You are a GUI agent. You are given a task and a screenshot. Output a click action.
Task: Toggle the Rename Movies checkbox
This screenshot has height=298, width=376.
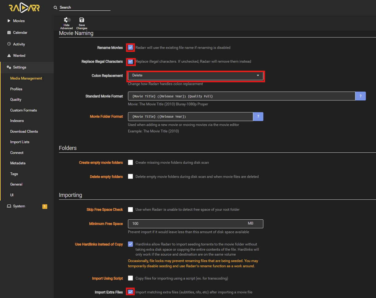[130, 47]
